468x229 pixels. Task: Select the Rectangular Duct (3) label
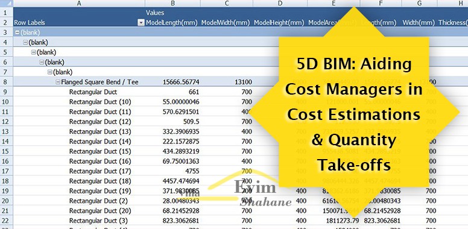98,221
